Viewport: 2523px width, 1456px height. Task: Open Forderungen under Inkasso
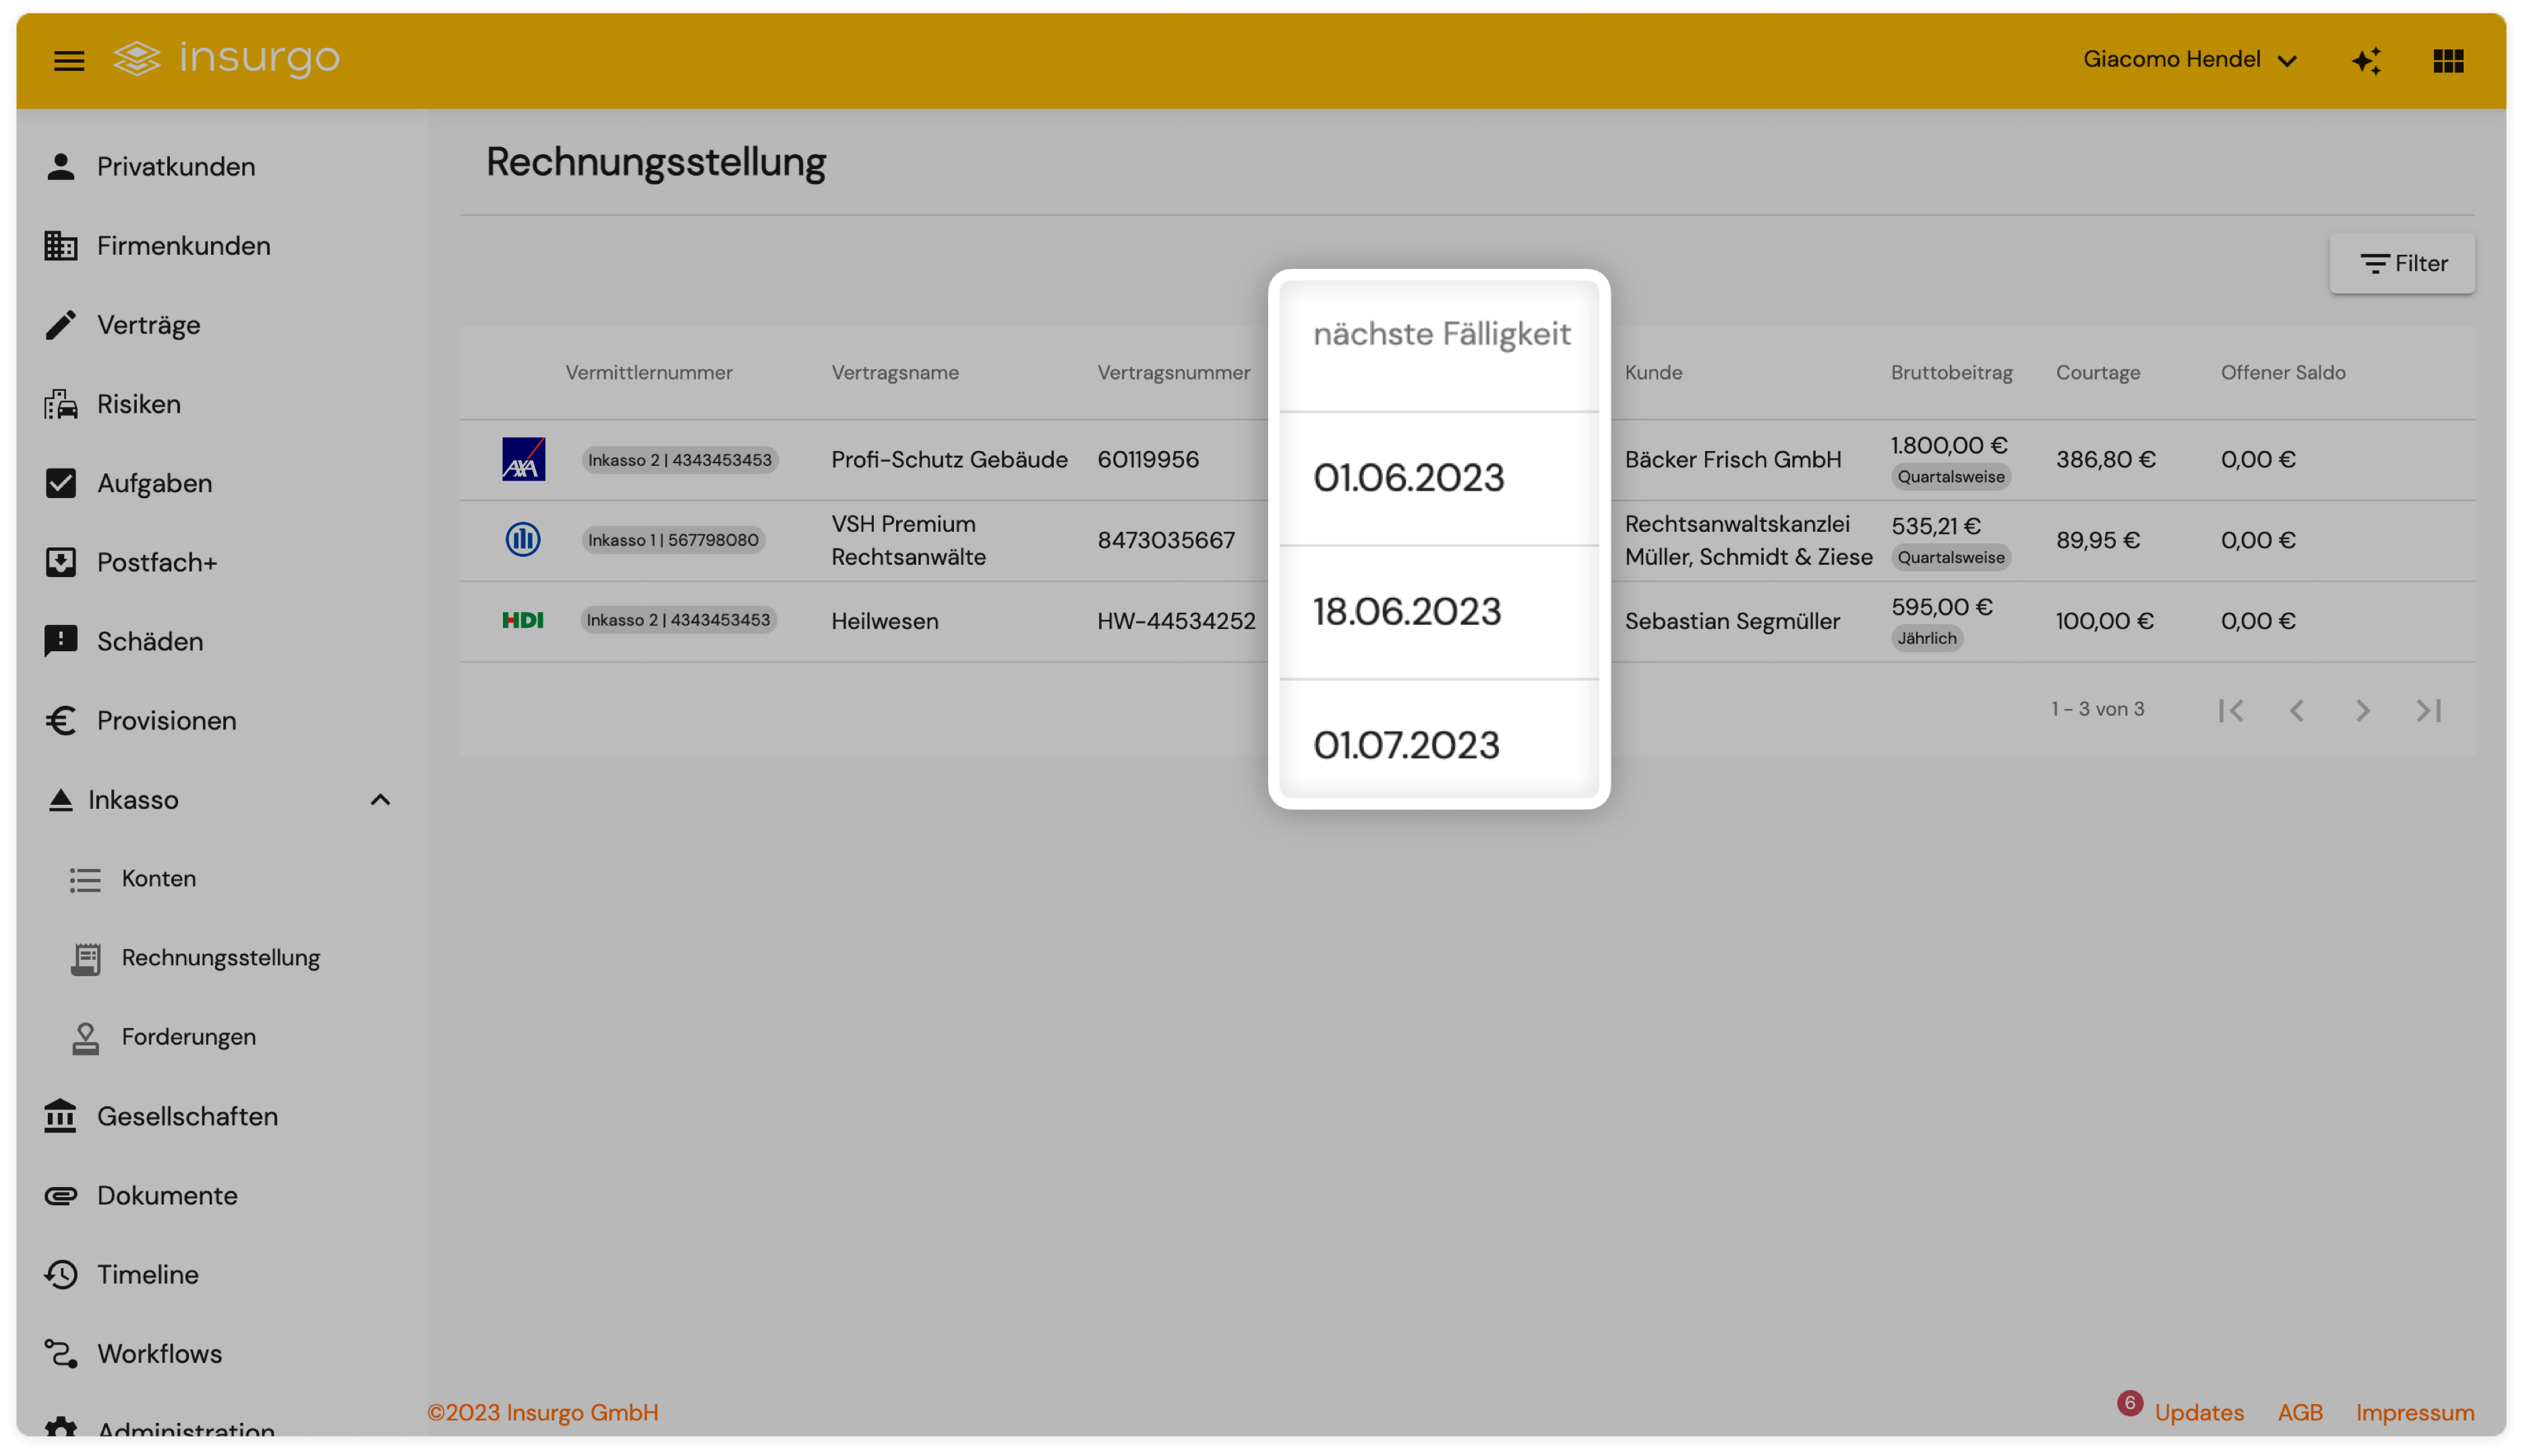click(189, 1036)
